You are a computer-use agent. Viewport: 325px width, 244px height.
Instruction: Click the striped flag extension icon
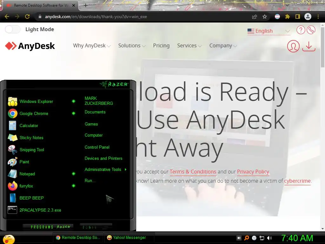coord(277,17)
